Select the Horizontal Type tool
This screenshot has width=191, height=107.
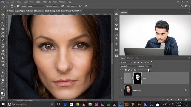click(x=3, y=69)
